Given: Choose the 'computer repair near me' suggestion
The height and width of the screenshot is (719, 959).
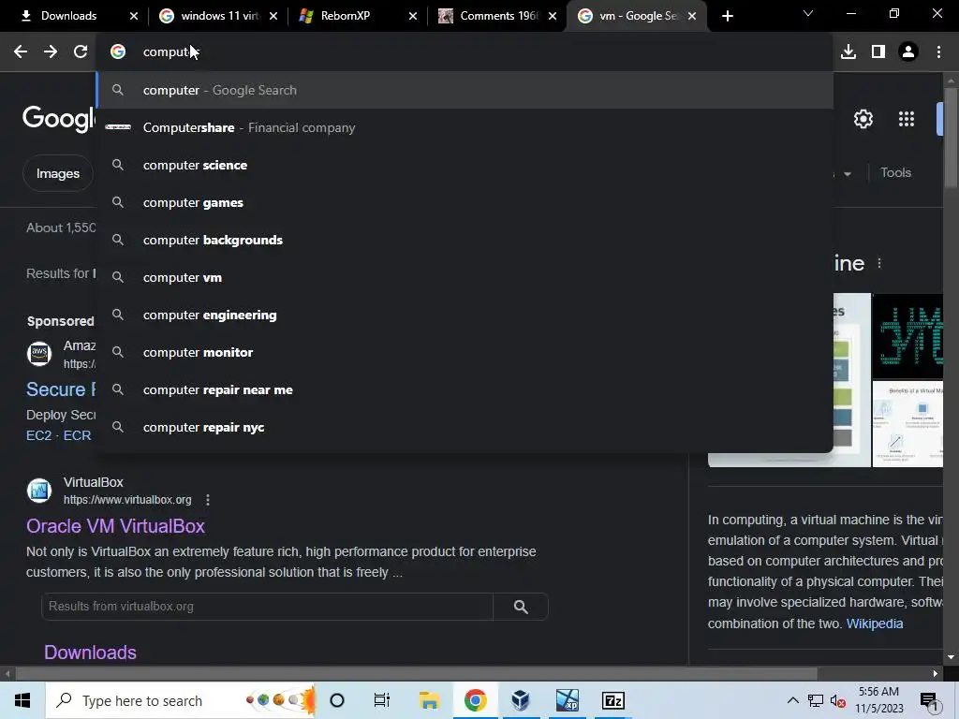Looking at the screenshot, I should pyautogui.click(x=465, y=389).
